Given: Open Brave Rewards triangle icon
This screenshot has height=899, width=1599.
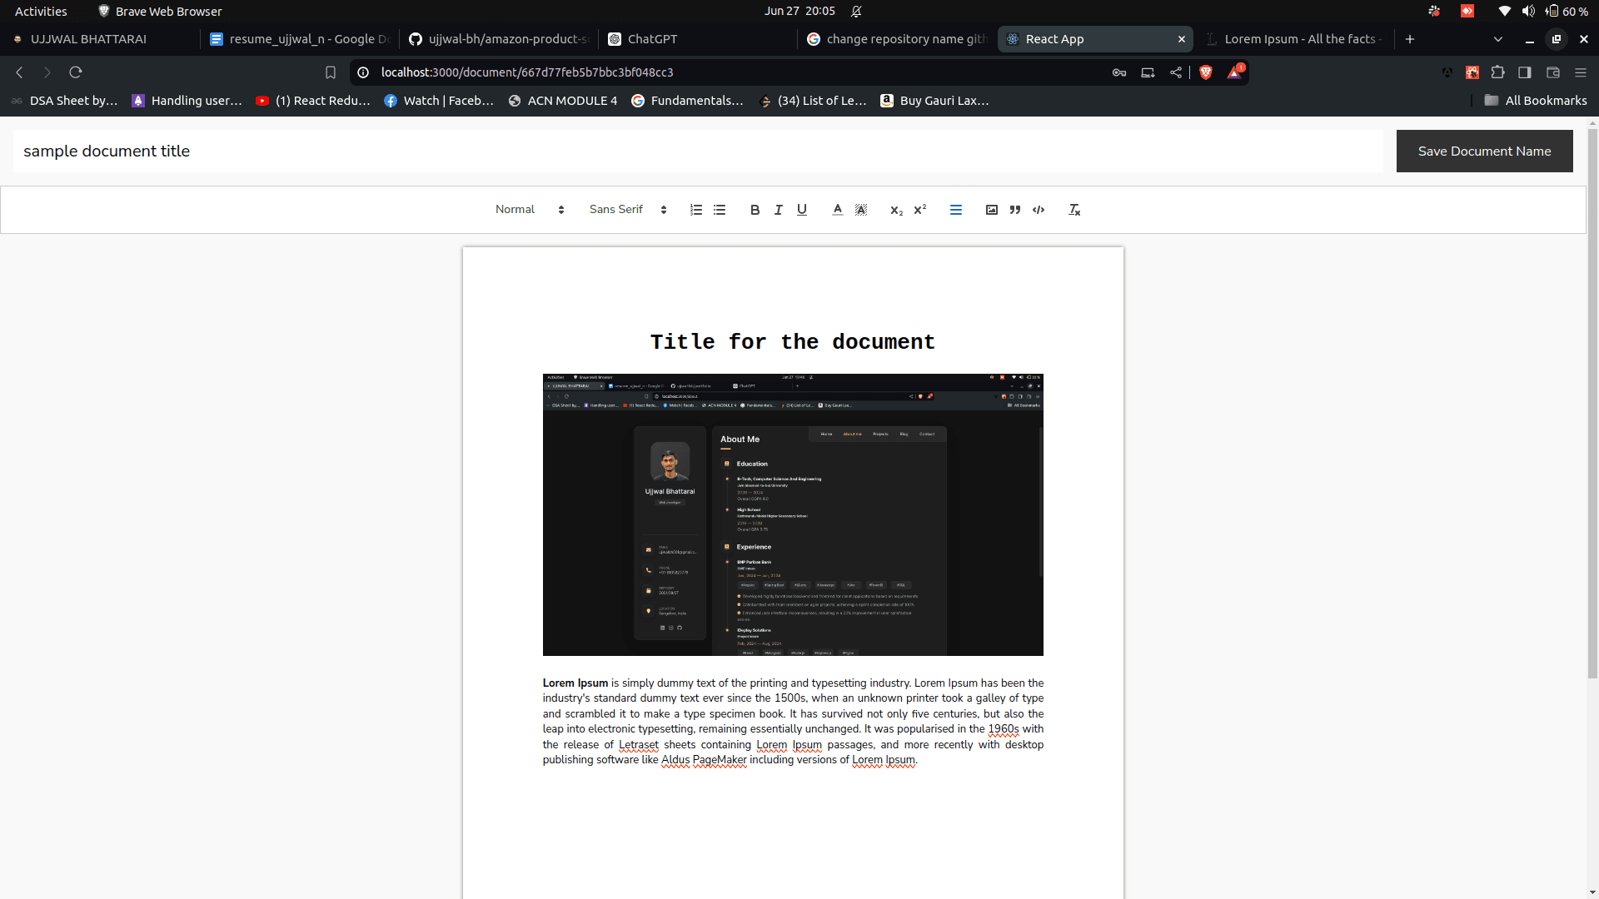Looking at the screenshot, I should coord(1235,72).
